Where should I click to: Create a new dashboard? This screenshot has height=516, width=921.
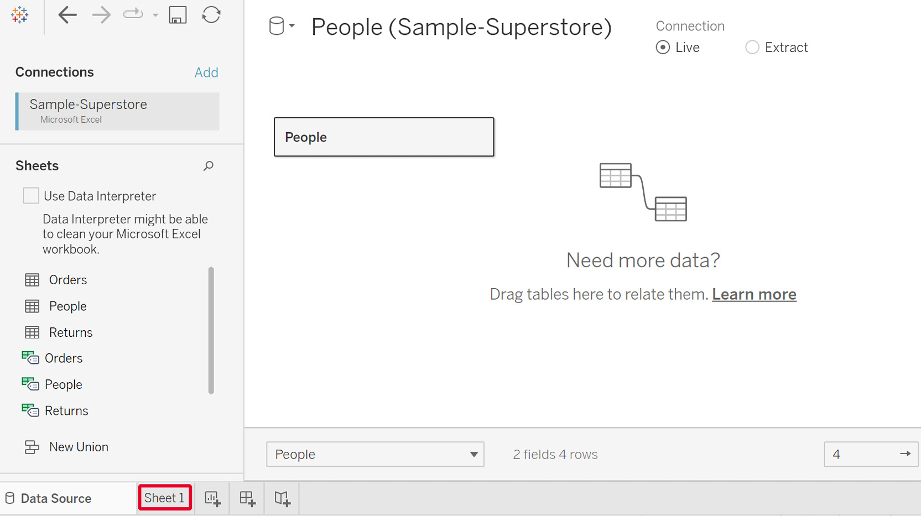click(x=247, y=498)
